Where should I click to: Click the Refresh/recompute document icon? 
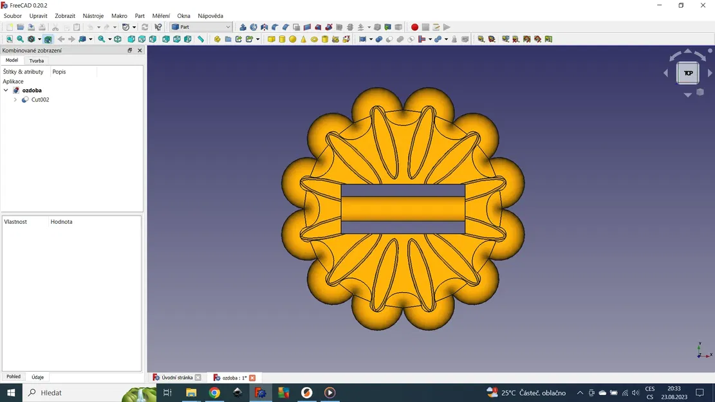(145, 27)
